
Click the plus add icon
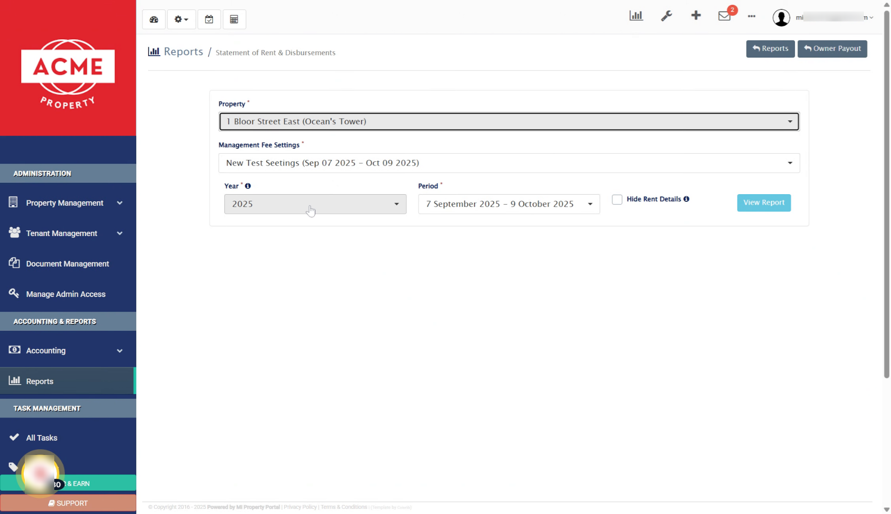[x=696, y=16]
